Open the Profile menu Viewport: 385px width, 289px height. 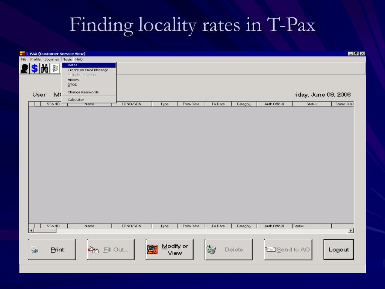pyautogui.click(x=35, y=59)
